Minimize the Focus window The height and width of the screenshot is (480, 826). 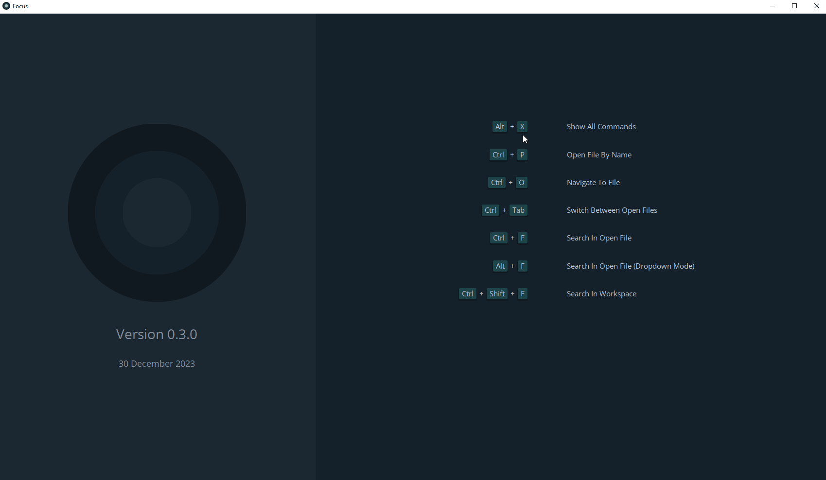772,6
